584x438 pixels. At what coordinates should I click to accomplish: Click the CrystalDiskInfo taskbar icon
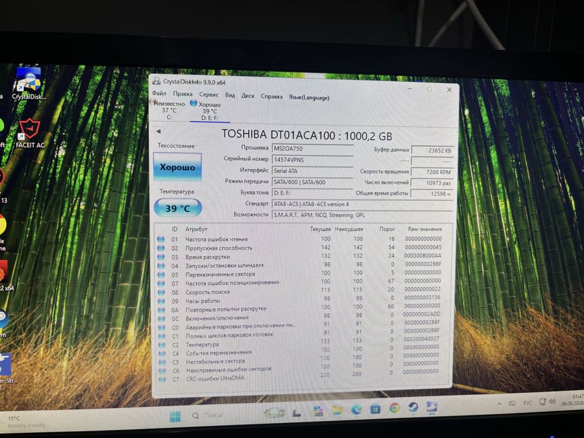[432, 407]
